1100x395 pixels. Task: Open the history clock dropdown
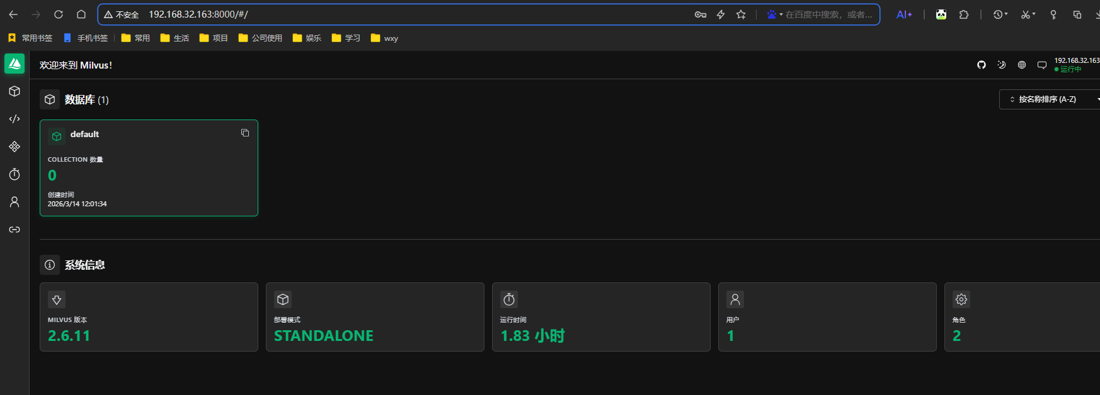[x=1000, y=14]
